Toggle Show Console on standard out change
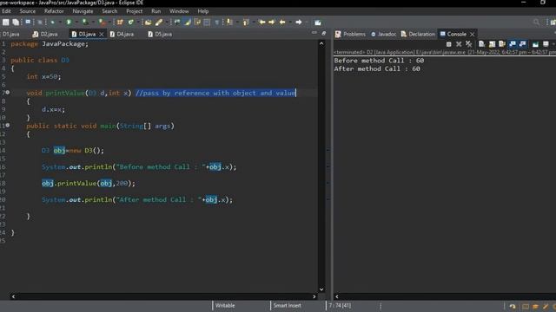This screenshot has height=312, width=556. pyautogui.click(x=512, y=44)
